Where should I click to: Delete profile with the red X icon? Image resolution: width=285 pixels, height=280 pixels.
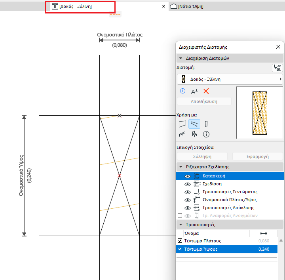click(206, 91)
